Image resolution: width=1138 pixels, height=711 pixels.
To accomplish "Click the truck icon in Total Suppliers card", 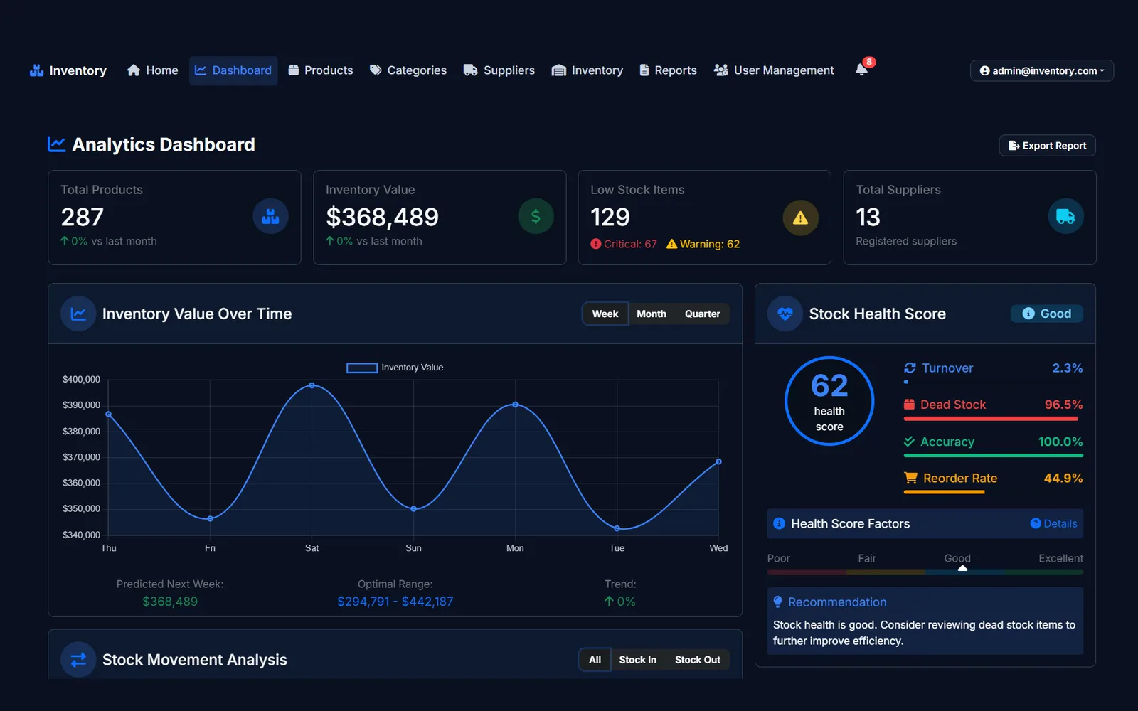I will [x=1065, y=216].
